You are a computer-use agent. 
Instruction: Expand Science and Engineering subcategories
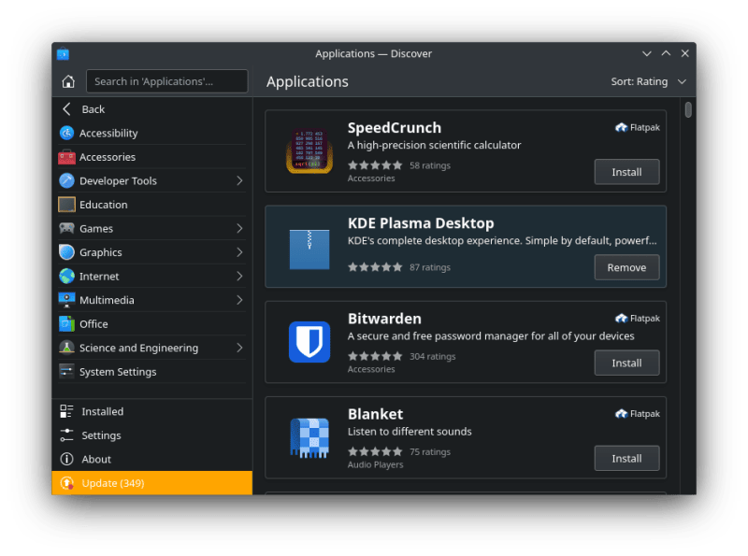(239, 348)
